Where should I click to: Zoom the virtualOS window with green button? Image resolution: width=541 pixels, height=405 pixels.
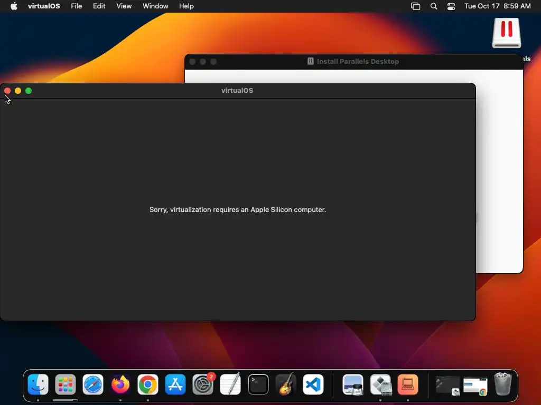(29, 91)
